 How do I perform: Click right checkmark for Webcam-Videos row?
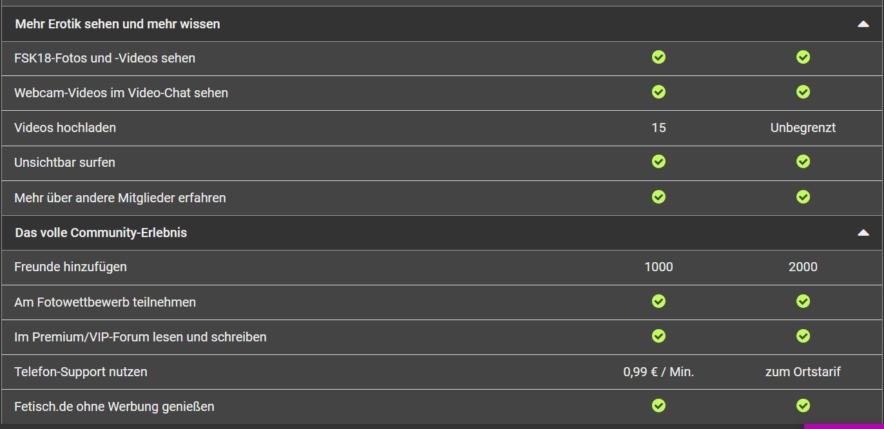pos(803,93)
